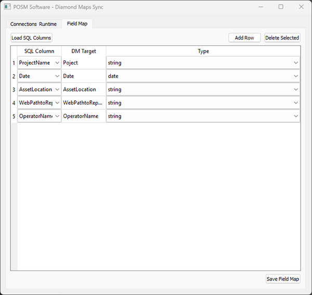Maximize the Diamond Maps Sync window

click(x=281, y=7)
